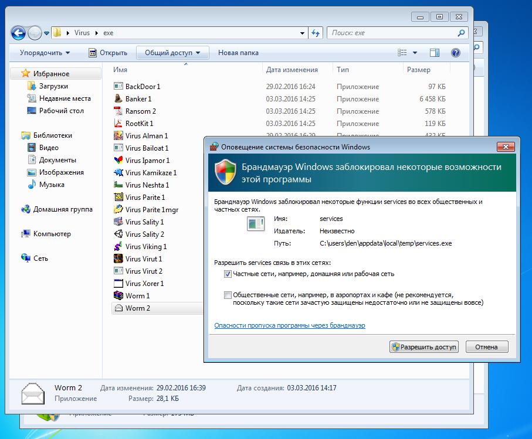Click the Back navigation arrow button
The height and width of the screenshot is (439, 532).
click(x=18, y=33)
